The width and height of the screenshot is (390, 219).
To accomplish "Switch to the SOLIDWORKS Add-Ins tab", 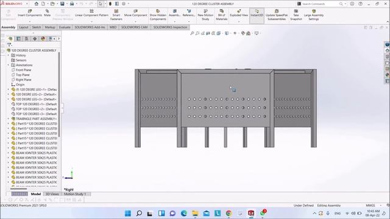I will click(90, 27).
